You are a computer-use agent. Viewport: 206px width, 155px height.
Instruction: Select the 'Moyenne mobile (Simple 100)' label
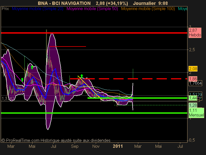coord(148,9)
